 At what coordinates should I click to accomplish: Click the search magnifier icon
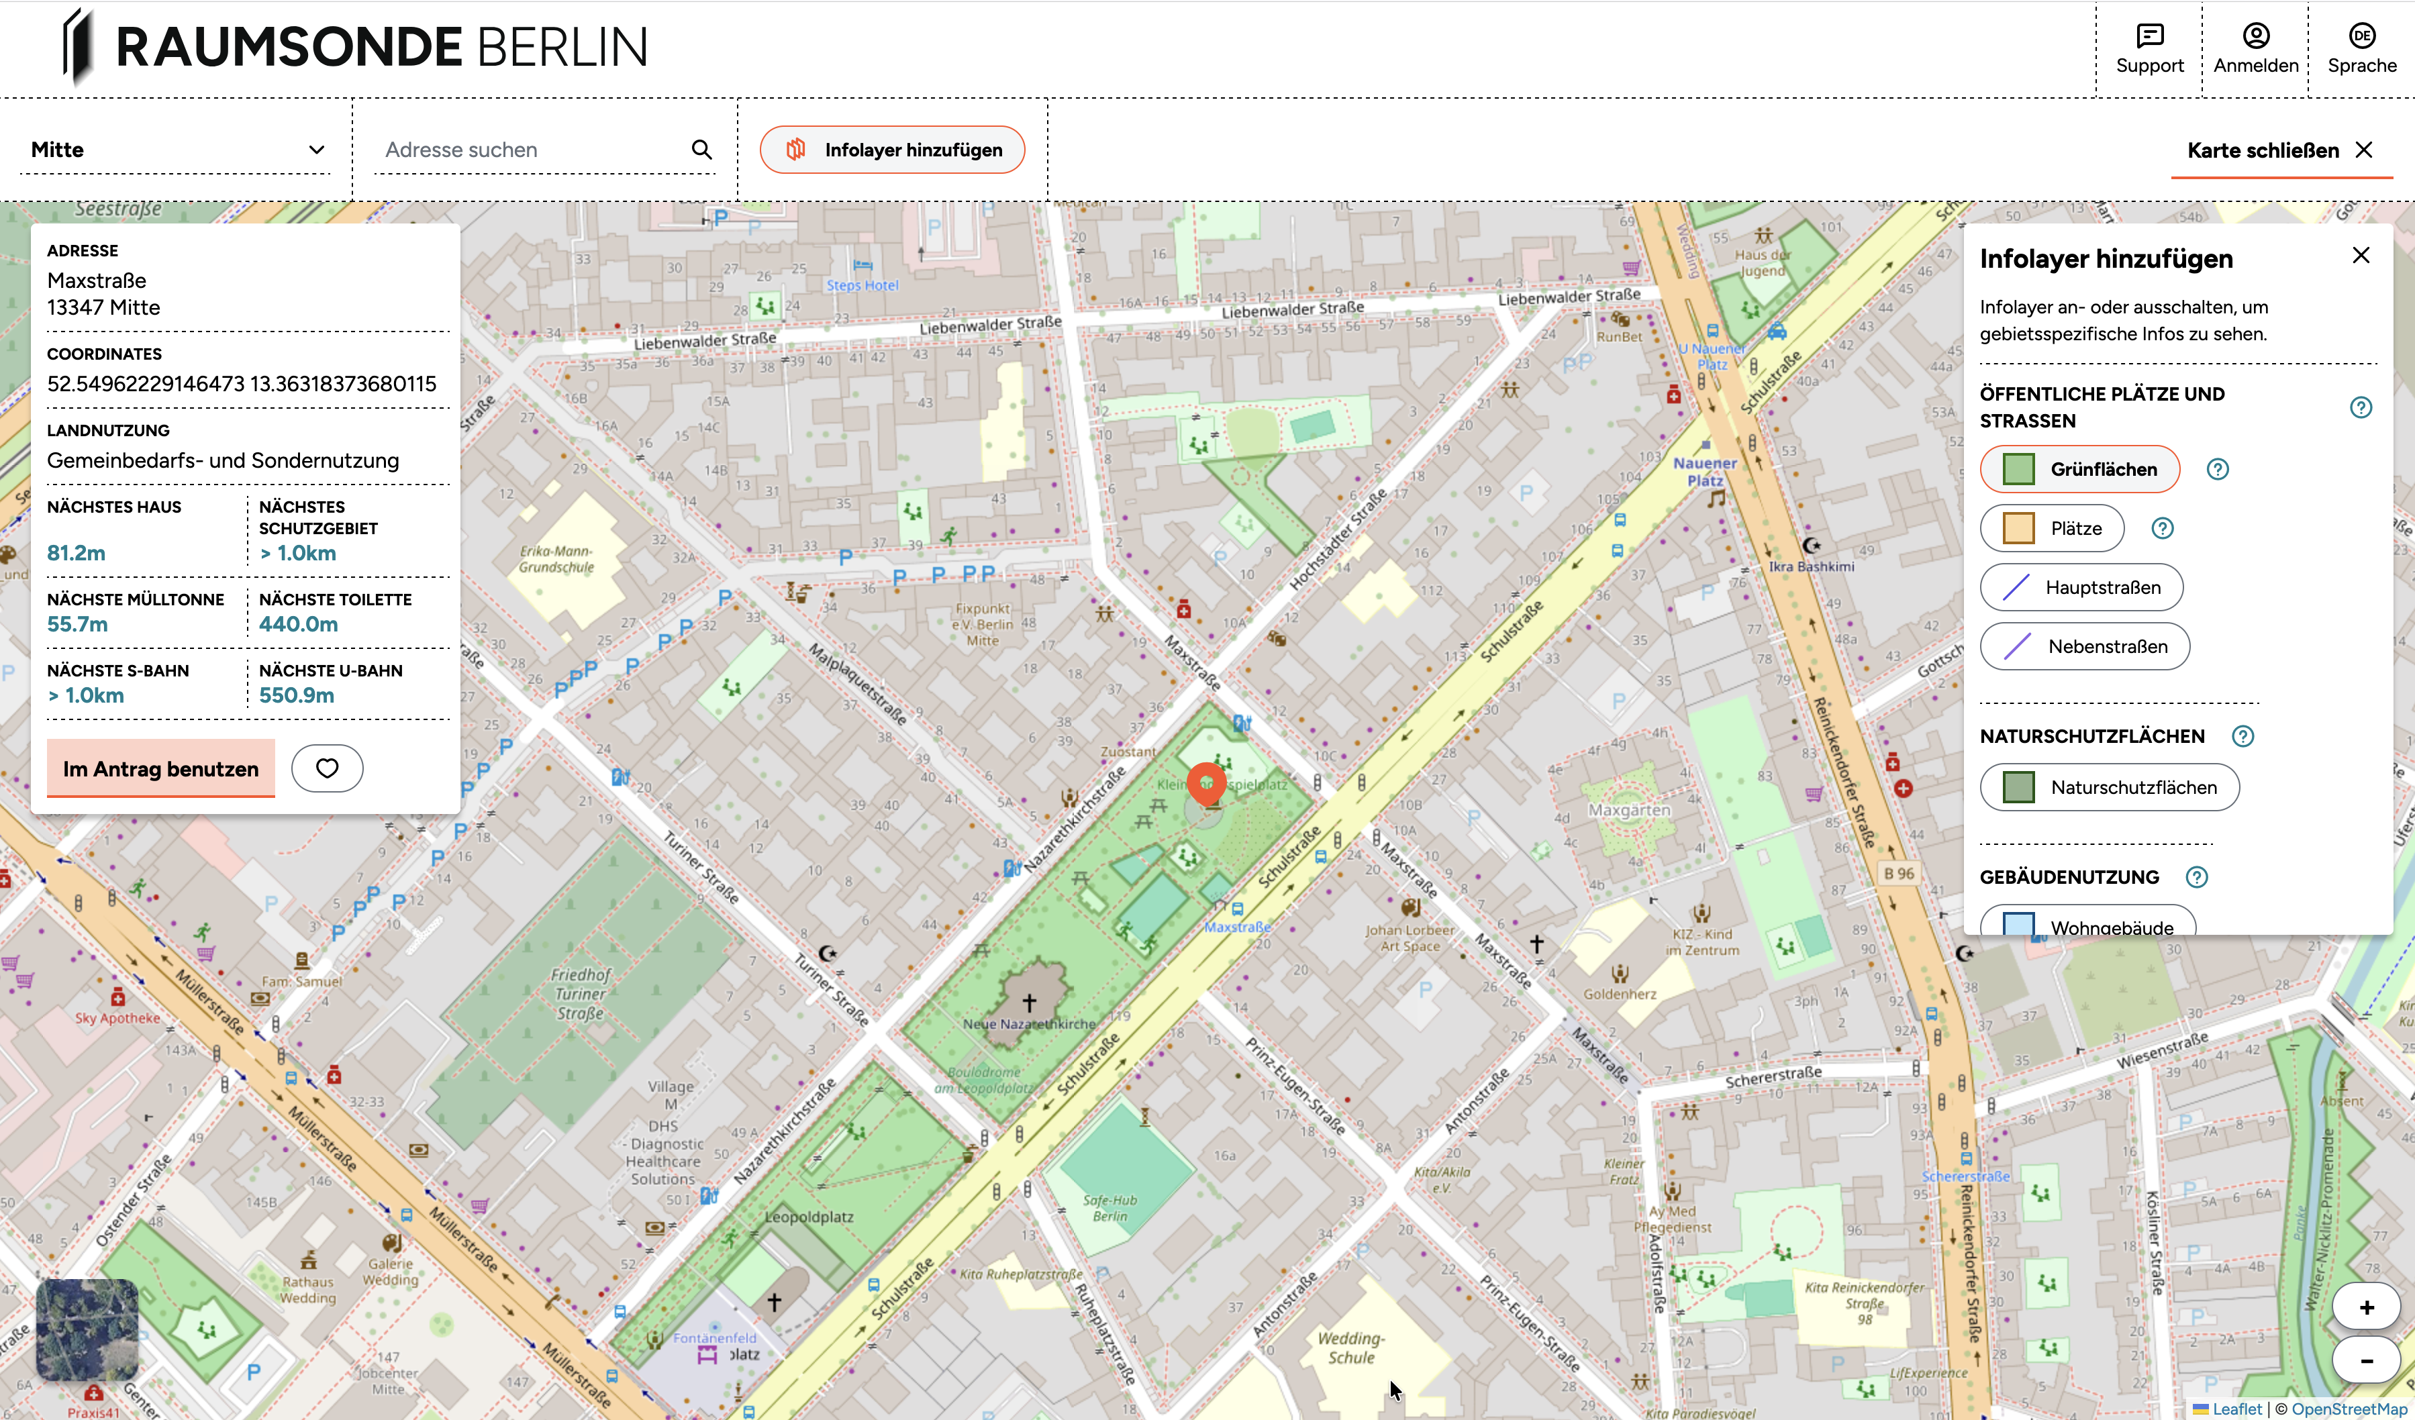point(701,150)
